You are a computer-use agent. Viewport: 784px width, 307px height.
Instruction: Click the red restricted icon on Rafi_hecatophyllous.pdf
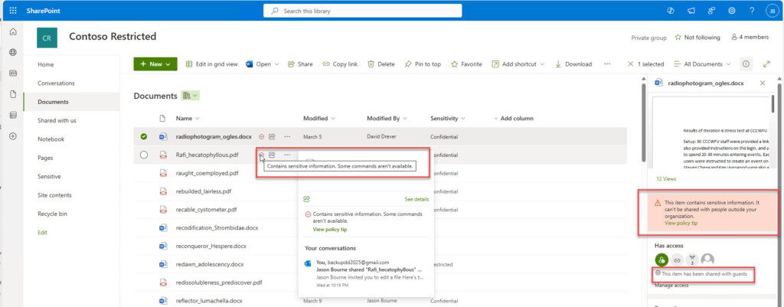tap(262, 155)
